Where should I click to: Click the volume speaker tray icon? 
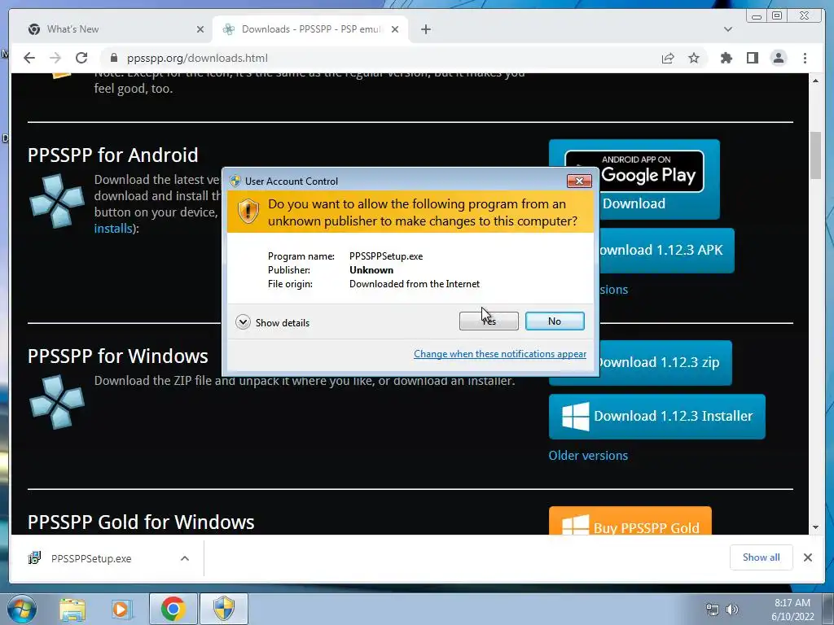(732, 610)
